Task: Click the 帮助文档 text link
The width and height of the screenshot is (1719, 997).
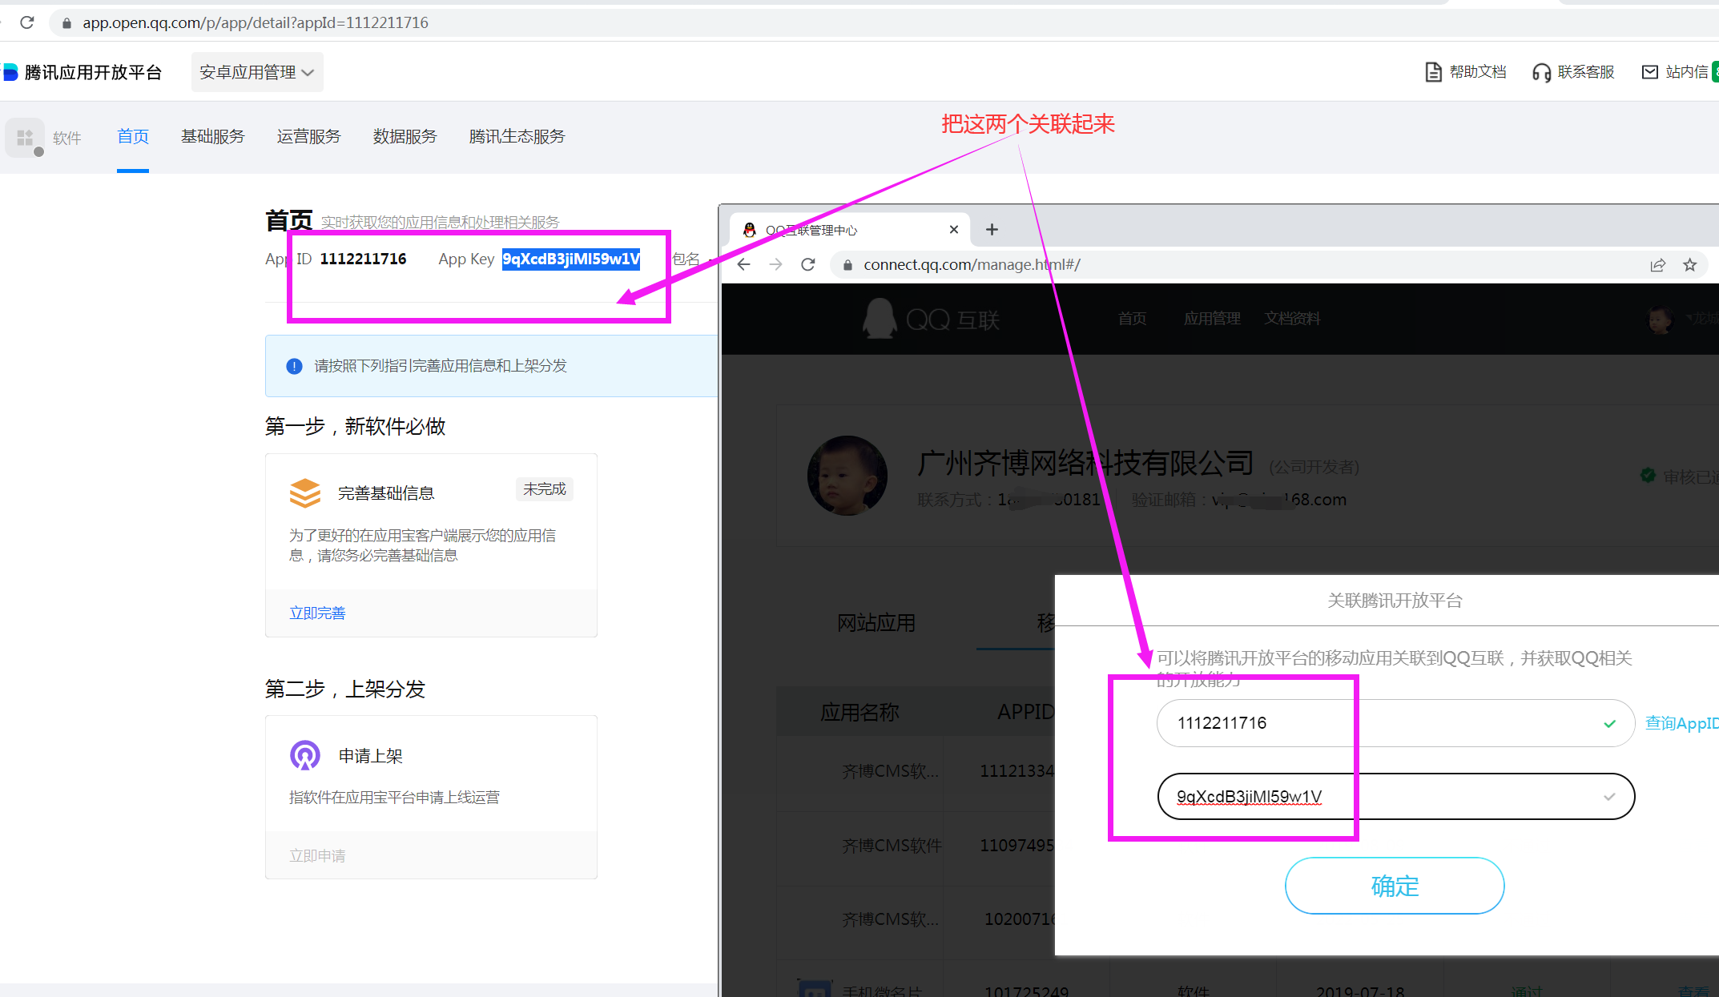Action: click(x=1478, y=72)
